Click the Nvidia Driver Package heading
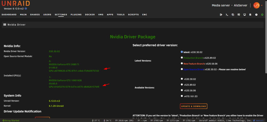 tap(133, 37)
